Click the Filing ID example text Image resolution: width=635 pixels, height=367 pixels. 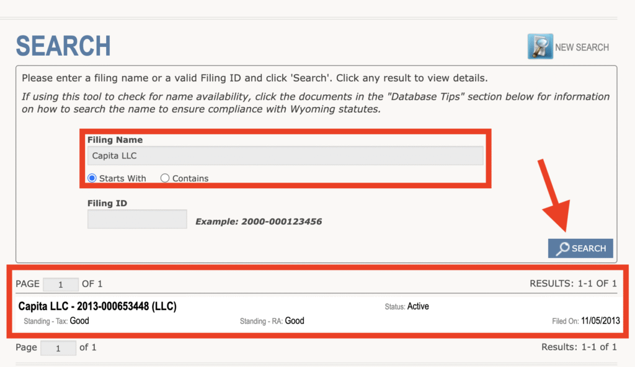(259, 221)
